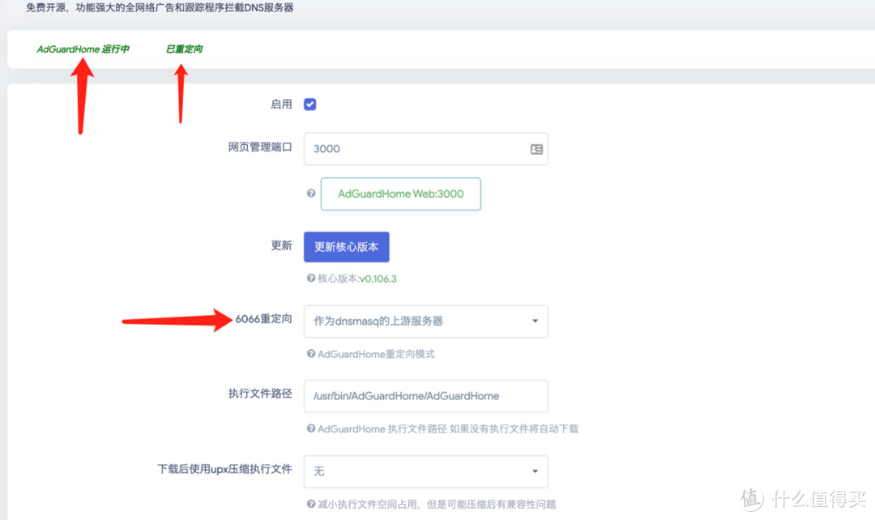
Task: Toggle the 启用 option off
Action: click(309, 104)
